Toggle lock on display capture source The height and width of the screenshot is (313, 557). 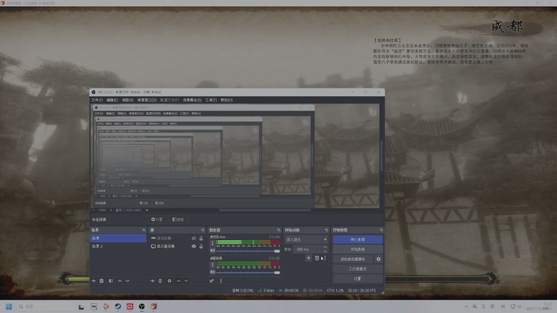pos(201,246)
